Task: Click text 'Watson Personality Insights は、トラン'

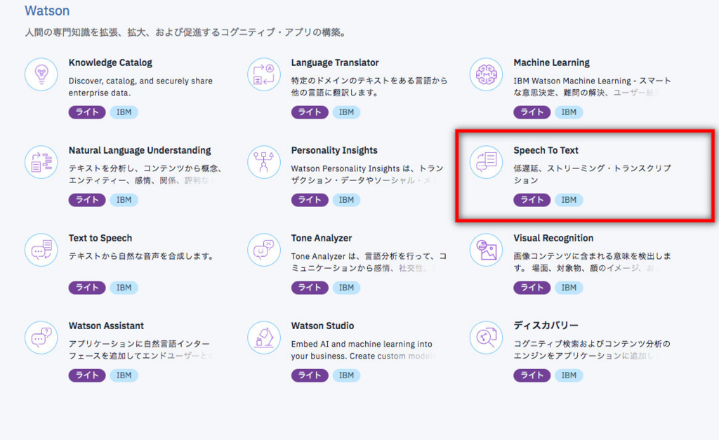Action: pyautogui.click(x=367, y=168)
